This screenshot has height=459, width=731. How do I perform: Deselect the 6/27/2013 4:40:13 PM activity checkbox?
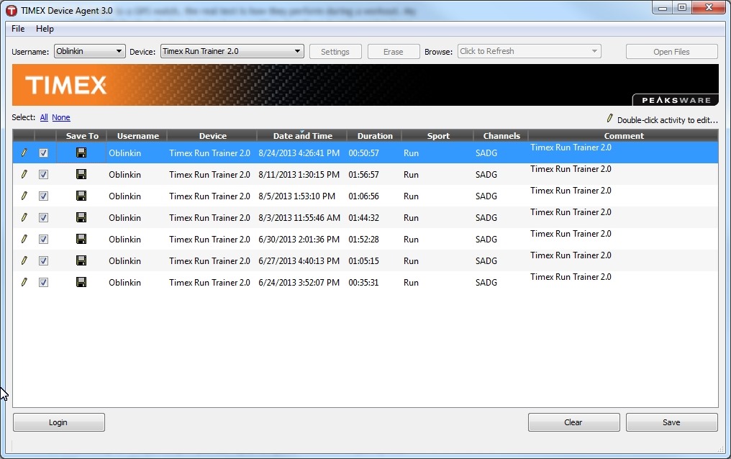(43, 261)
